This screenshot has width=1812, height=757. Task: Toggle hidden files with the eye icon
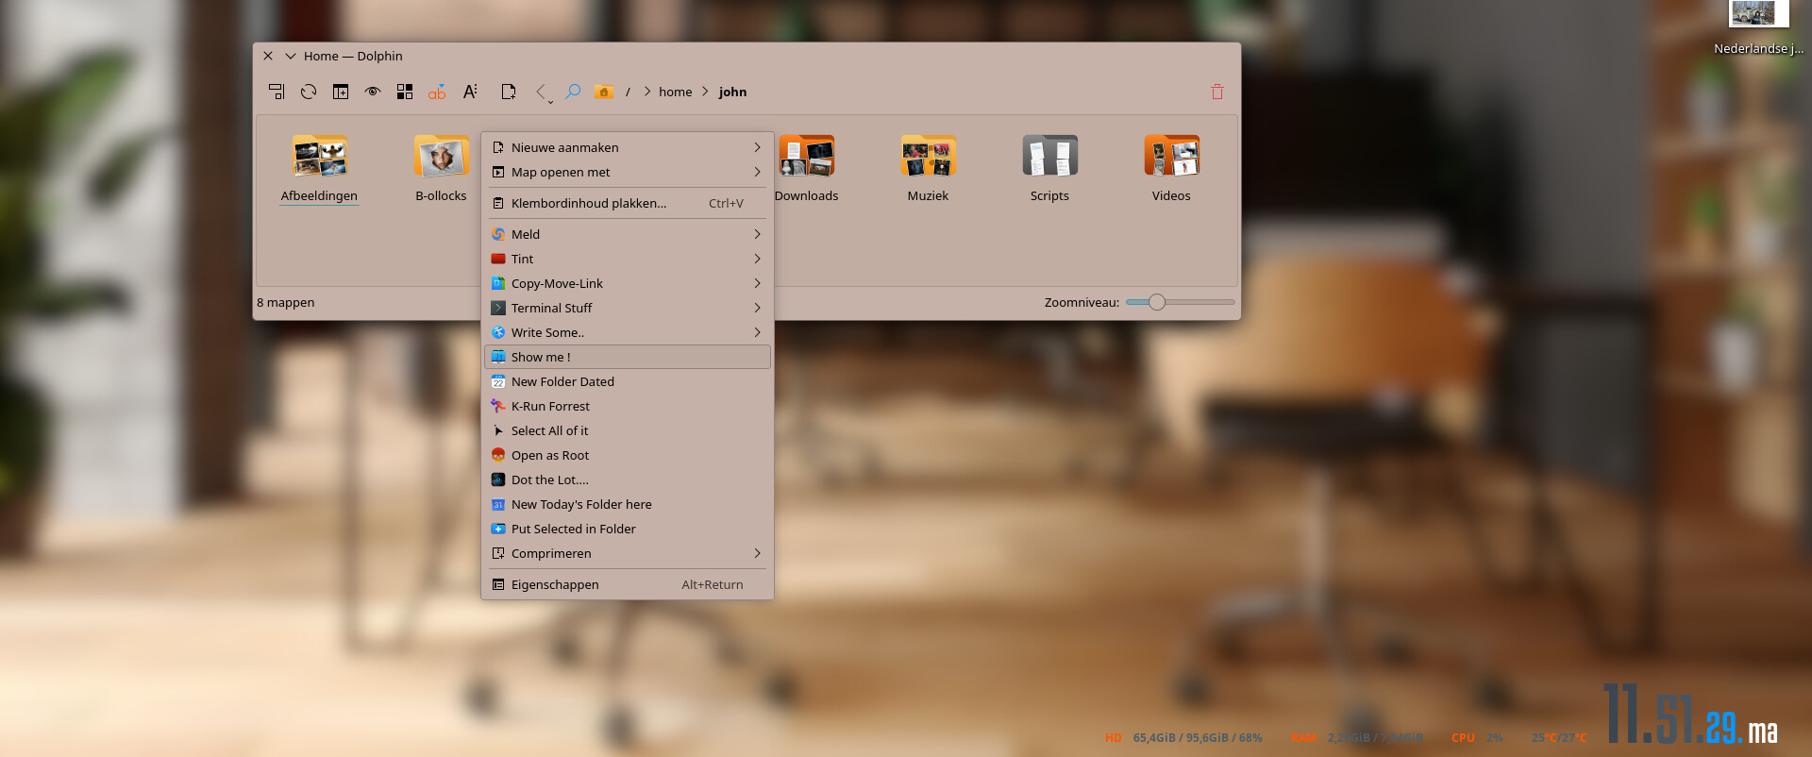click(373, 92)
